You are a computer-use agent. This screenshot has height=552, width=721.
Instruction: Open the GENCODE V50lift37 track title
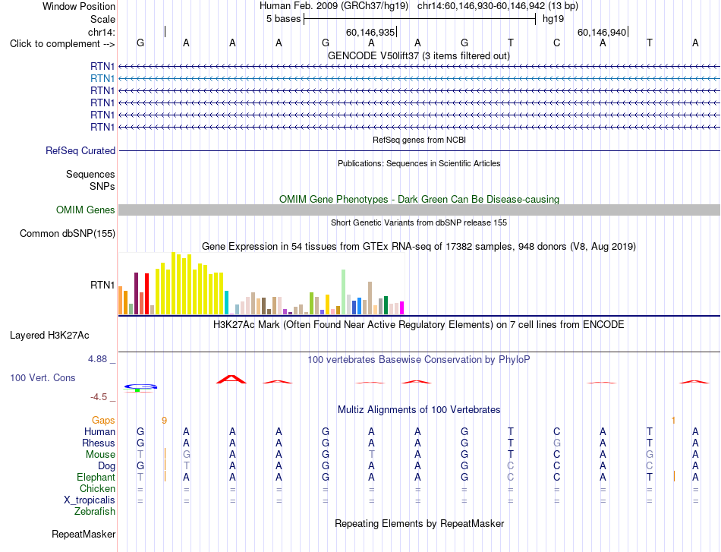pos(419,55)
